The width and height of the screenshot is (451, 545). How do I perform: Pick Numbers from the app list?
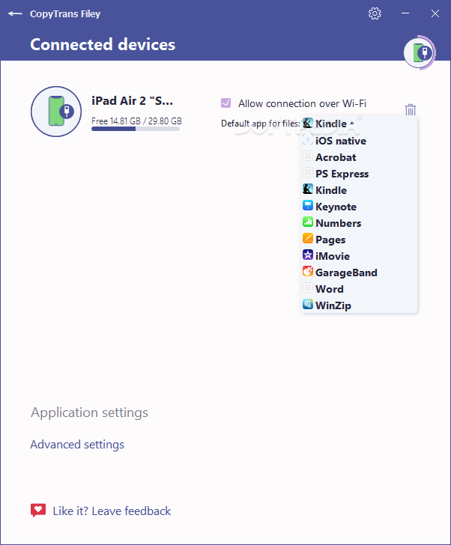click(359, 223)
